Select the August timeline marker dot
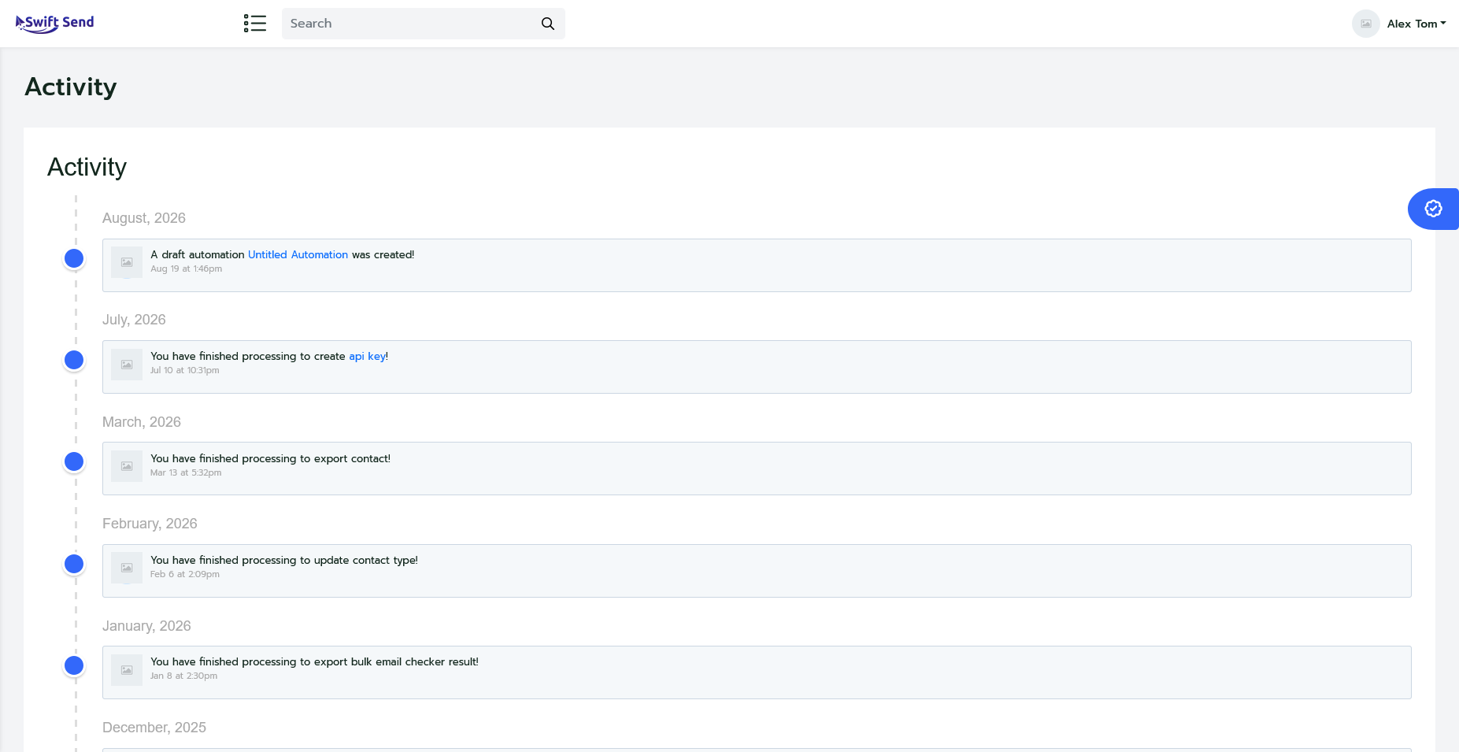The image size is (1459, 752). pyautogui.click(x=74, y=258)
